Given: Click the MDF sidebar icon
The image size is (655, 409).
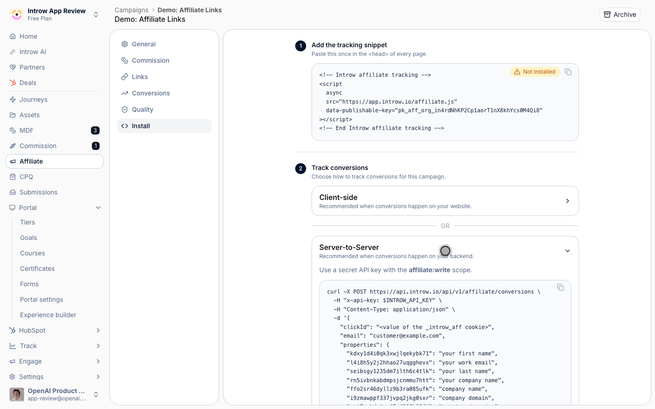Looking at the screenshot, I should [13, 130].
